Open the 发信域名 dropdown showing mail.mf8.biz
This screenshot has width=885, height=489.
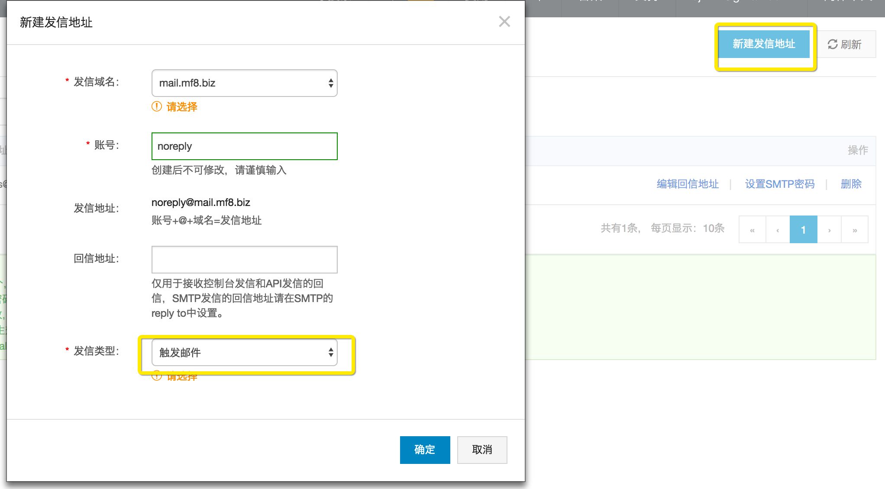(x=244, y=83)
